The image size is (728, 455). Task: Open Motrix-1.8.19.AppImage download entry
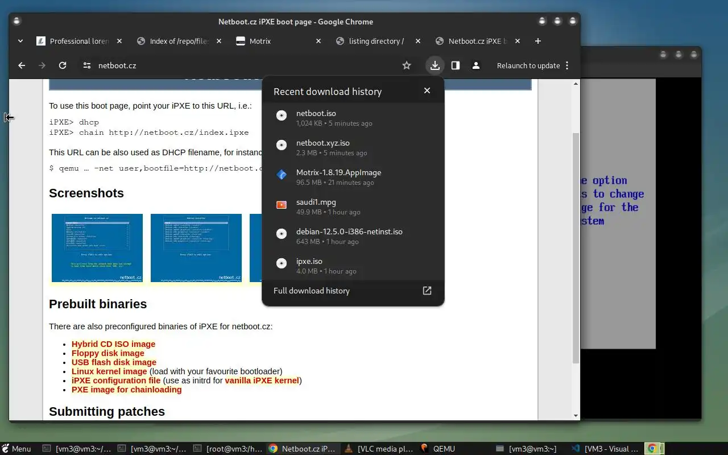point(353,177)
